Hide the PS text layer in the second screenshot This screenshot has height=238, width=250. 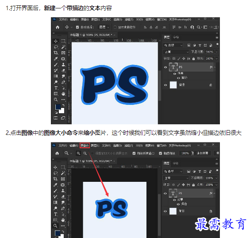[x=165, y=193]
